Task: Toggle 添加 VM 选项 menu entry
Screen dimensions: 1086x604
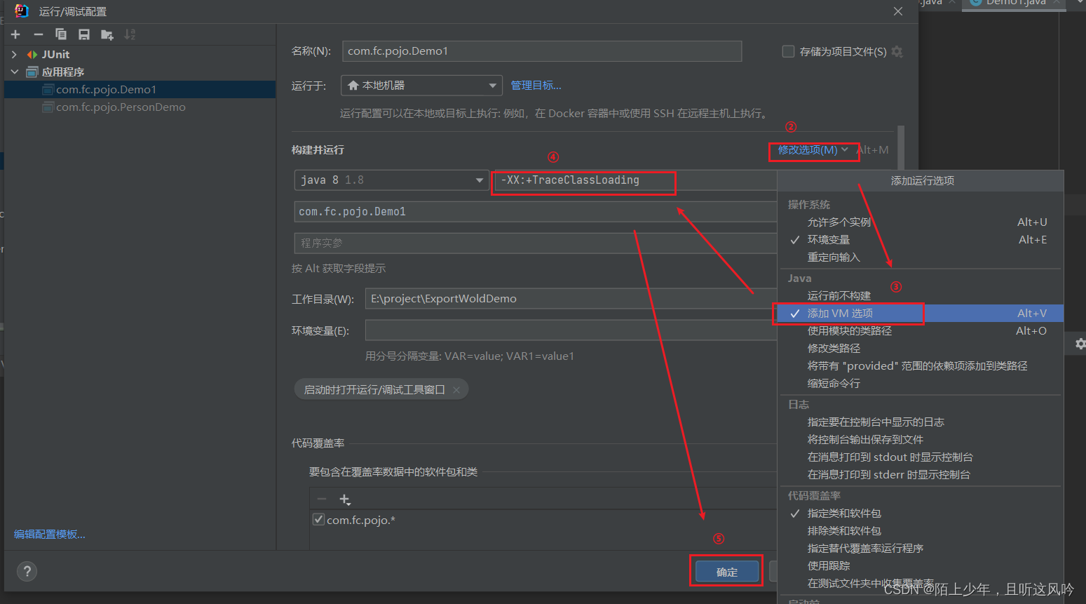Action: pyautogui.click(x=921, y=314)
